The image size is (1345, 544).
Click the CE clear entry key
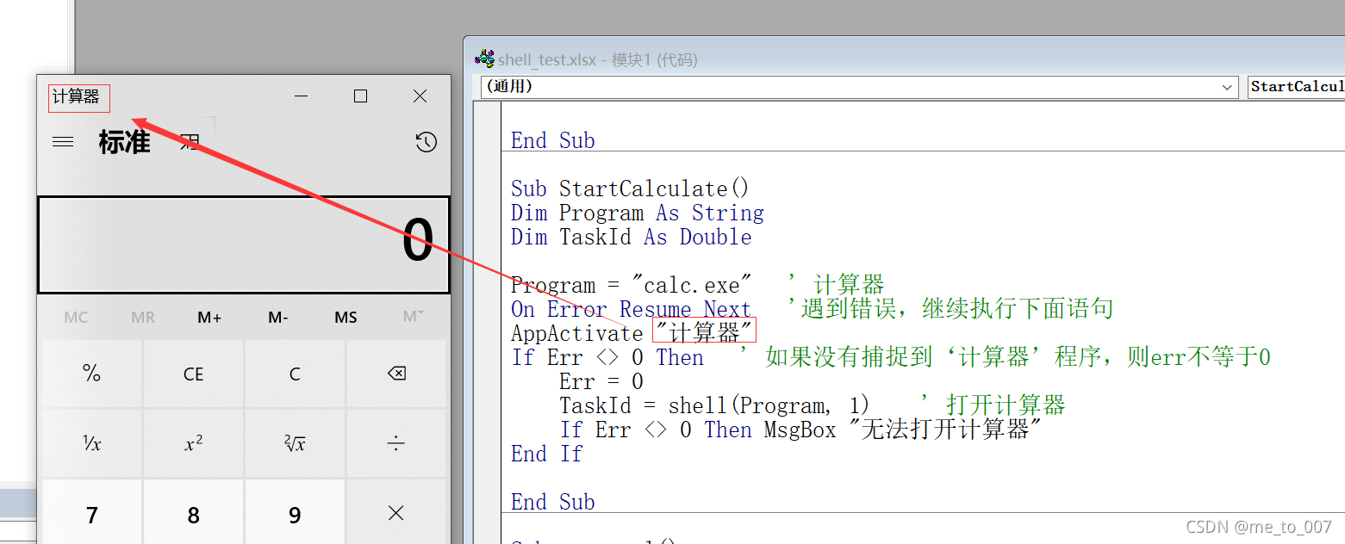coord(194,374)
